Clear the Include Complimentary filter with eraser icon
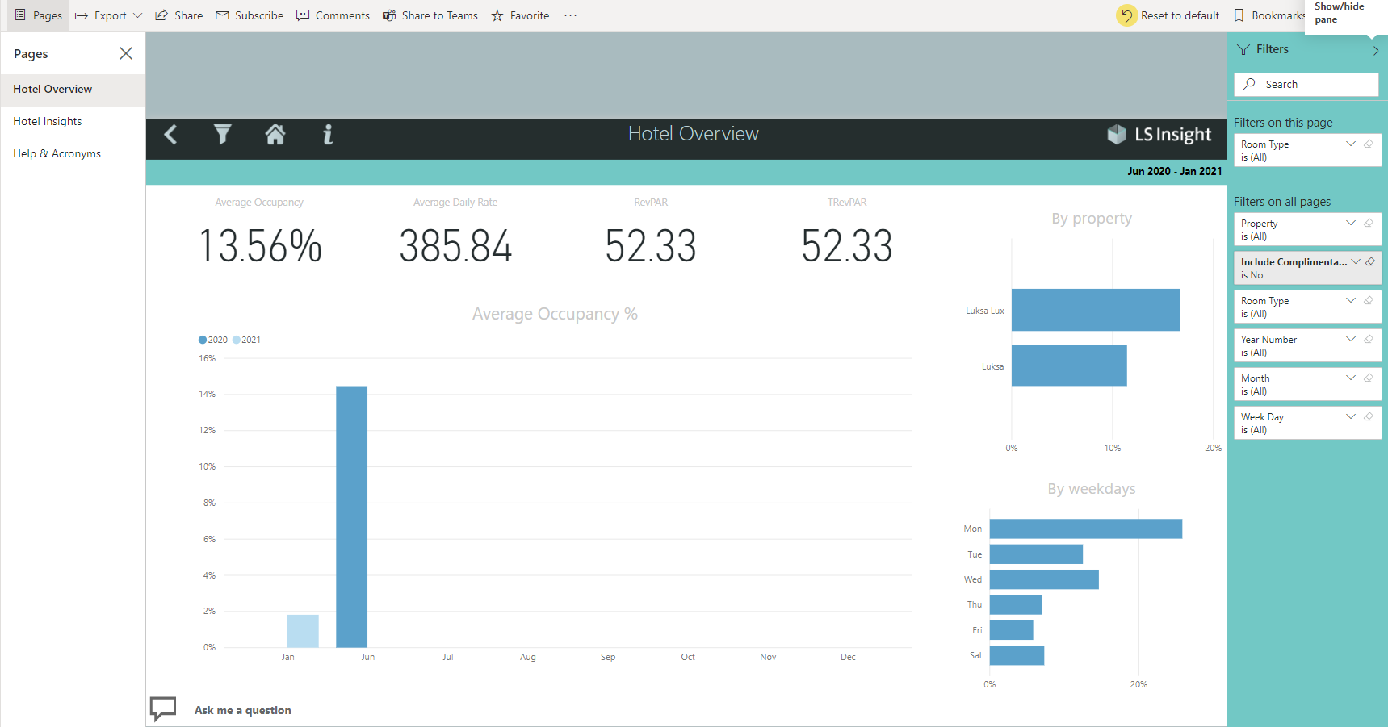This screenshot has width=1388, height=727. (x=1370, y=261)
